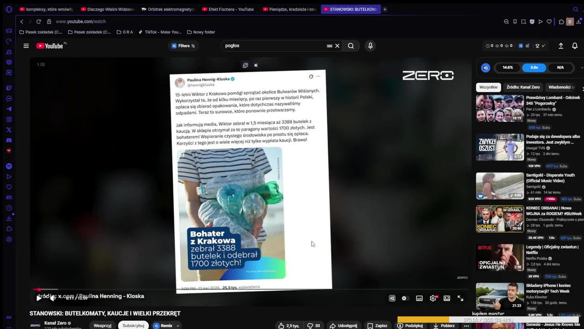Open Instagram in the Opera sidebar
Viewport: 584px width, 329px height.
[9, 119]
